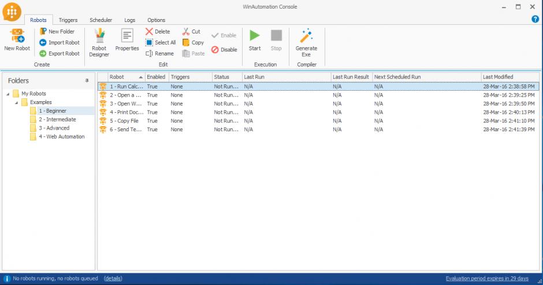This screenshot has height=285, width=543.
Task: Select the Examples folder
Action: (x=41, y=102)
